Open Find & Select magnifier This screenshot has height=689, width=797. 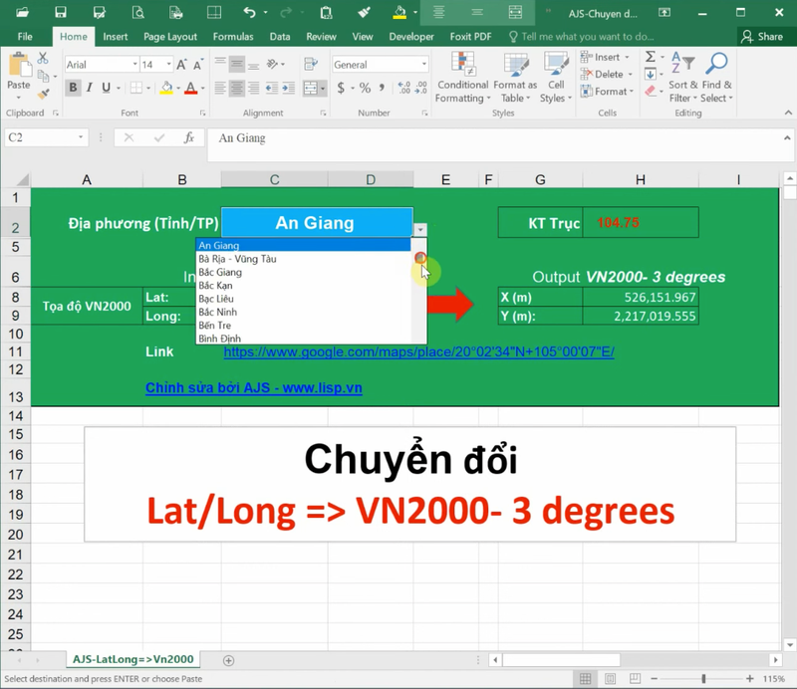(x=716, y=78)
